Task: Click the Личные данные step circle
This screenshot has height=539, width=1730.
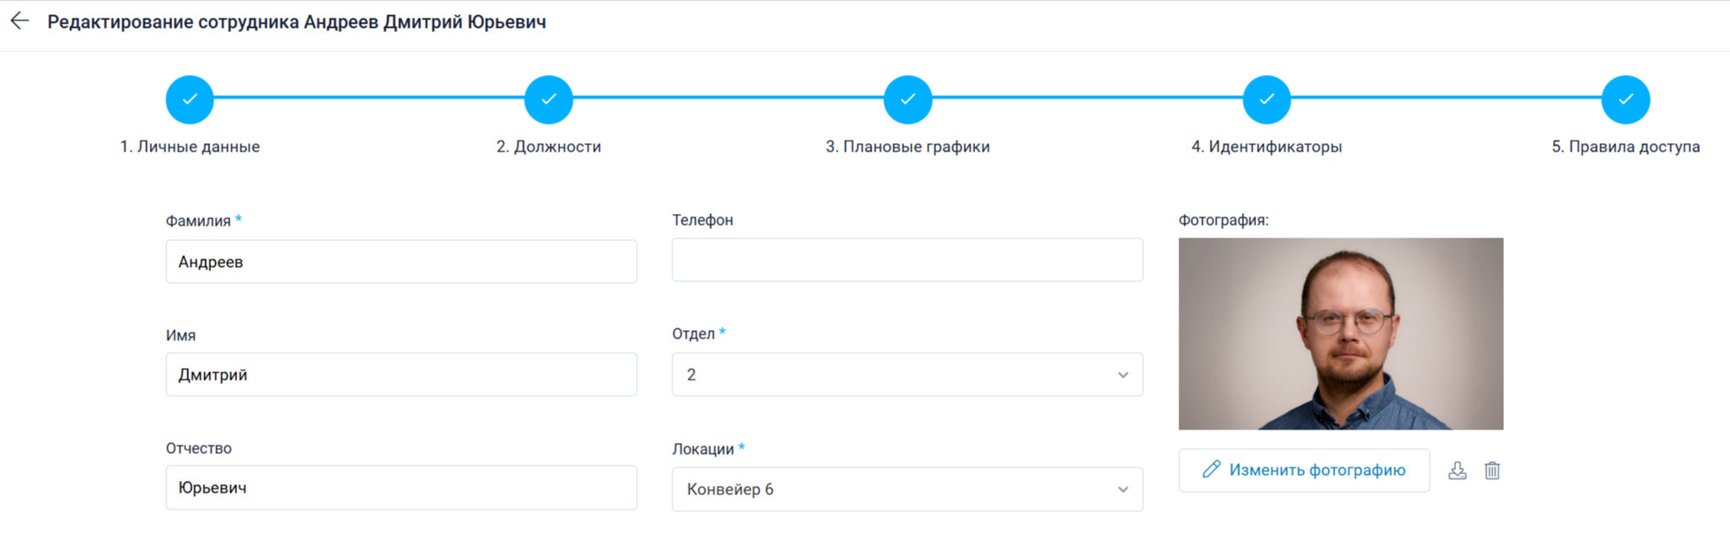Action: (x=190, y=99)
